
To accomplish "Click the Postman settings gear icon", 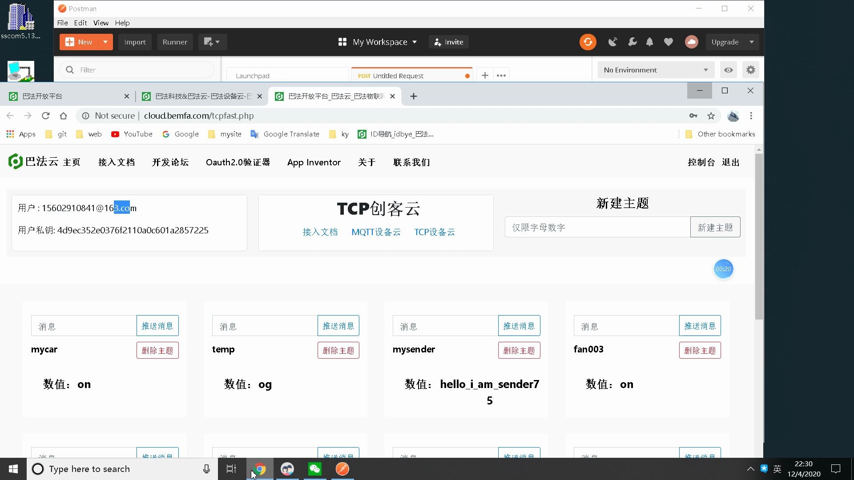I will (751, 69).
